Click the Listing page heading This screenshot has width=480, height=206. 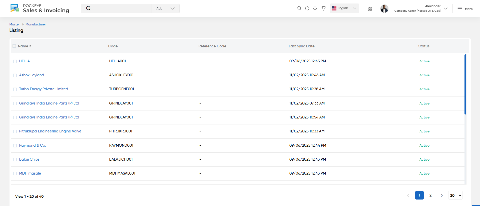(16, 30)
